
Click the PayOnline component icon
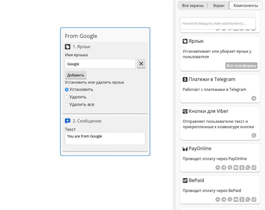click(185, 149)
